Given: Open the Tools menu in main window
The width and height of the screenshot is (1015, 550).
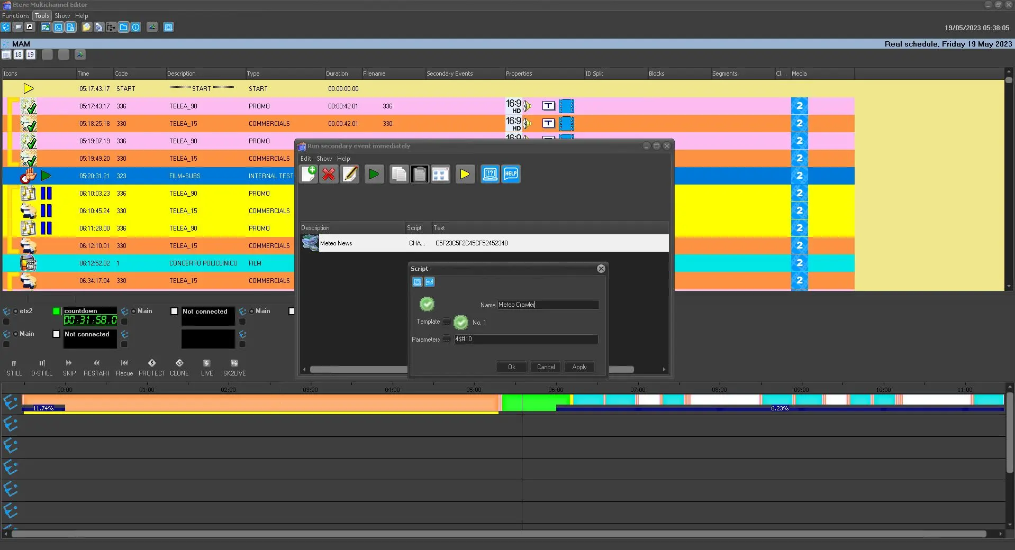Looking at the screenshot, I should tap(42, 16).
